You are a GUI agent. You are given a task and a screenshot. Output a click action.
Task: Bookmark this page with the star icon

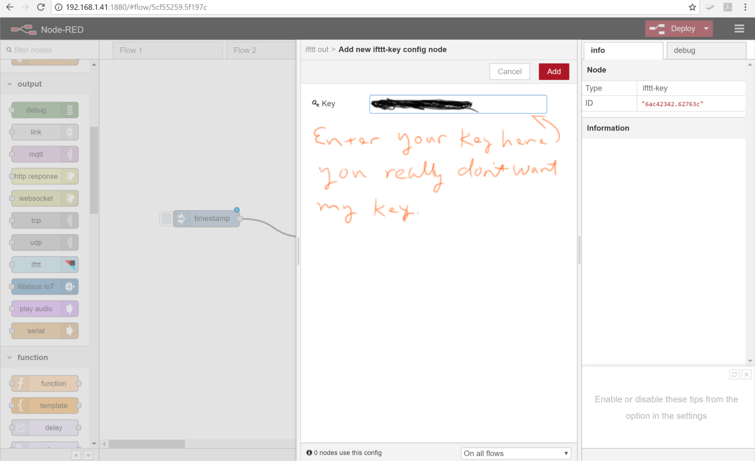point(692,7)
